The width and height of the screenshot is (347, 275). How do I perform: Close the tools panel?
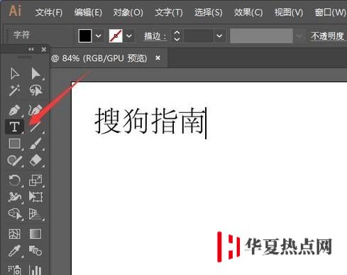pyautogui.click(x=43, y=50)
